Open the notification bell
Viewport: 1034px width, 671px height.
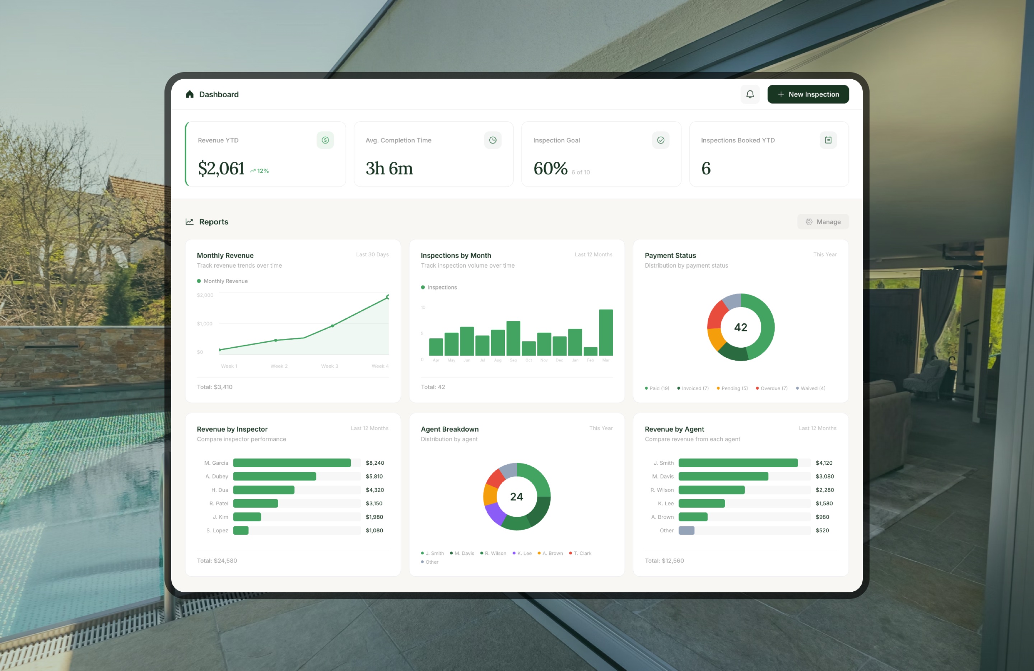point(750,94)
